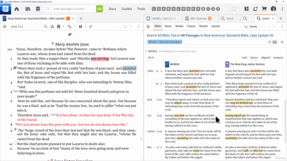Open the Docs menu
Image resolution: width=287 pixels, height=161 pixels.
tap(113, 9)
